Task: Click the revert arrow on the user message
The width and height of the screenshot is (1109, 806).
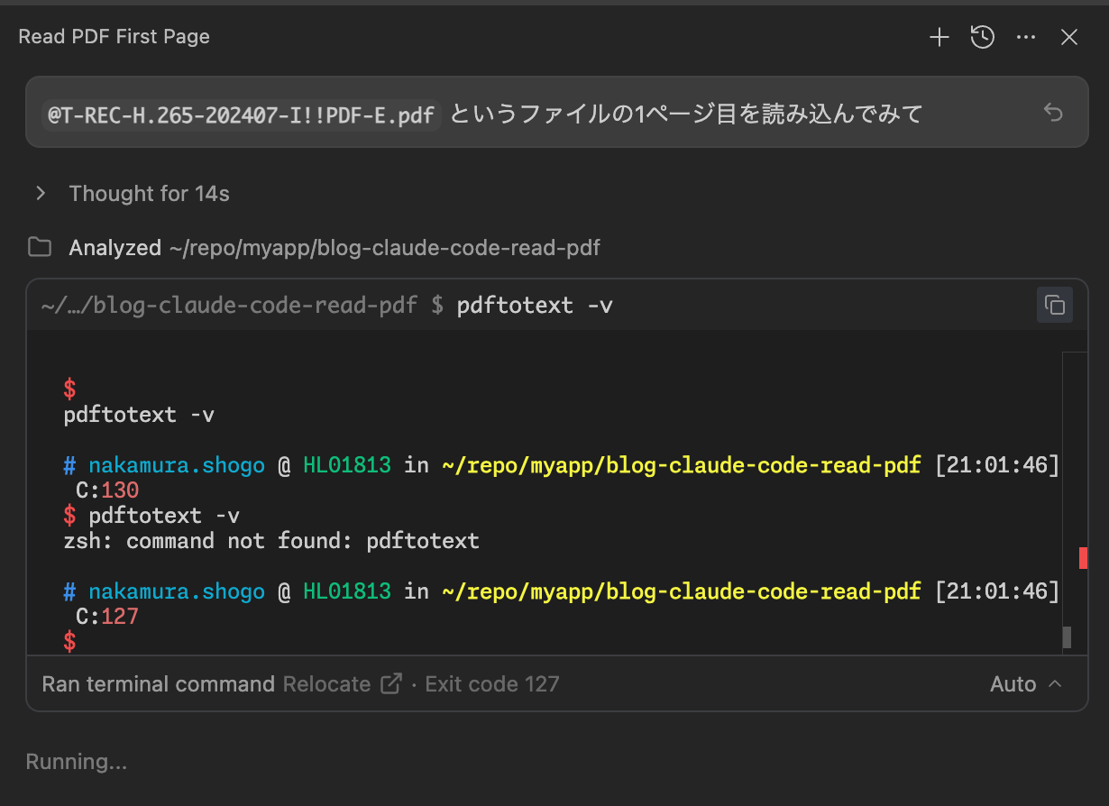Action: click(1053, 113)
